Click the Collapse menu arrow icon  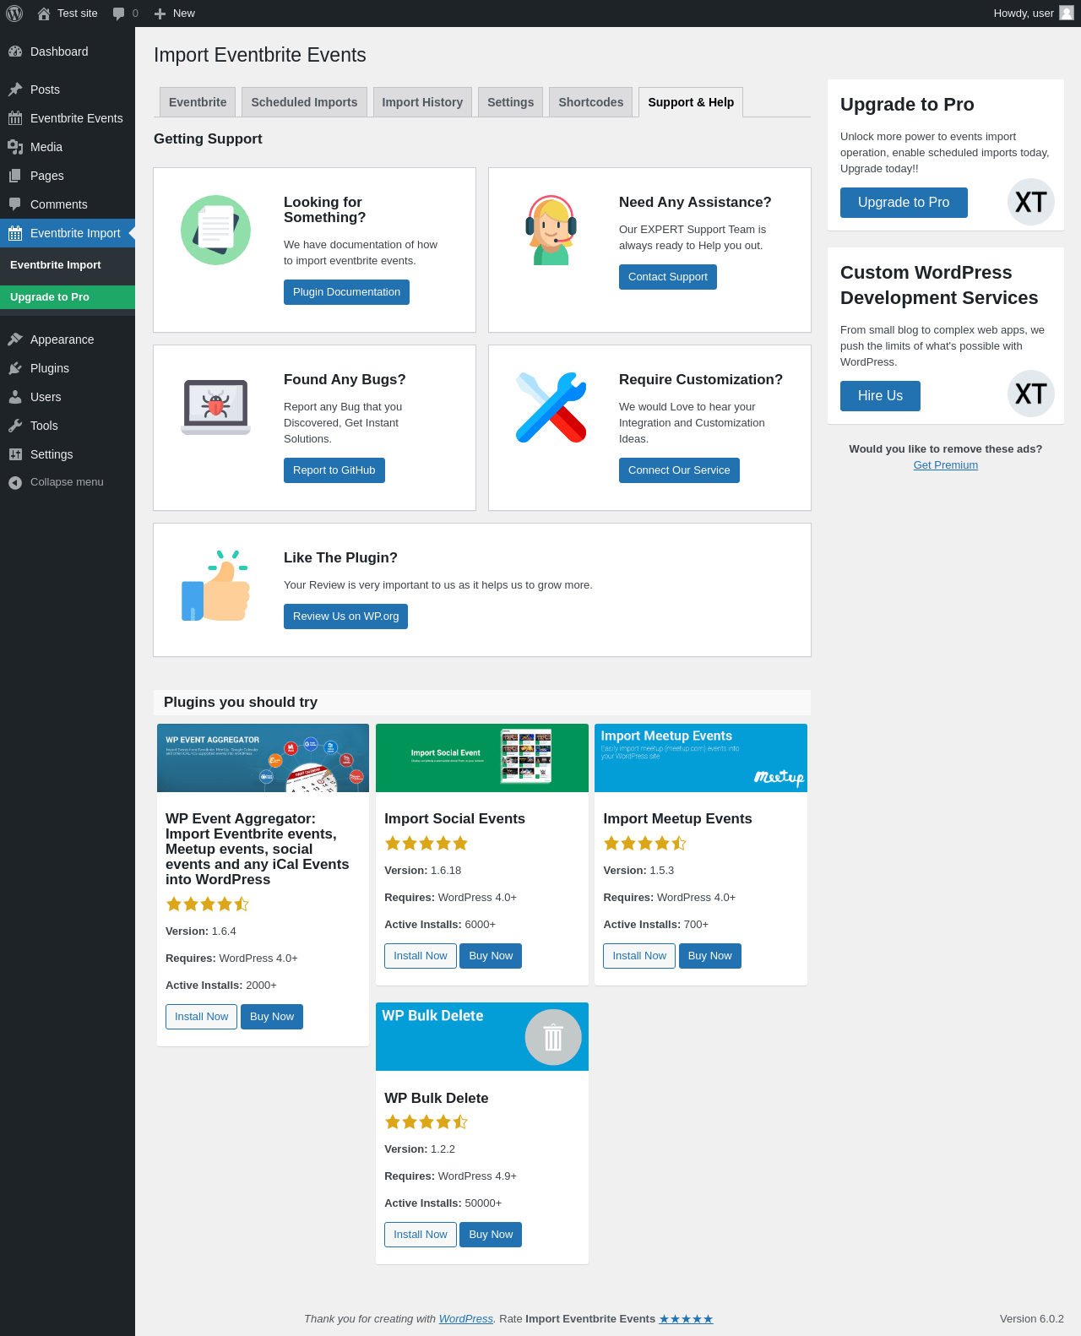pyautogui.click(x=15, y=482)
